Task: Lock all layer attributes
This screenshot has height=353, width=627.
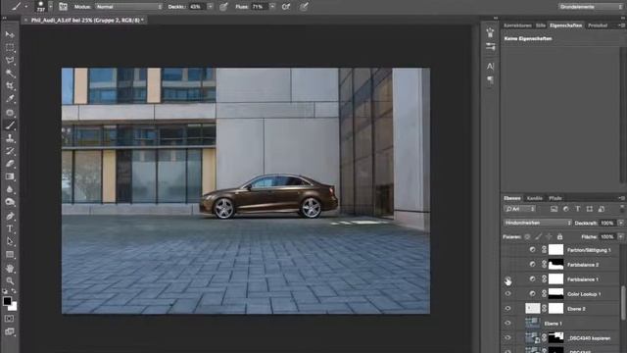Action: tap(559, 237)
